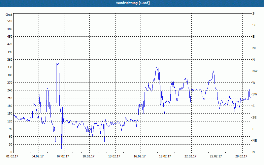Click the NW compass label on the right axis
The width and height of the screenshot is (264, 165).
255,71
